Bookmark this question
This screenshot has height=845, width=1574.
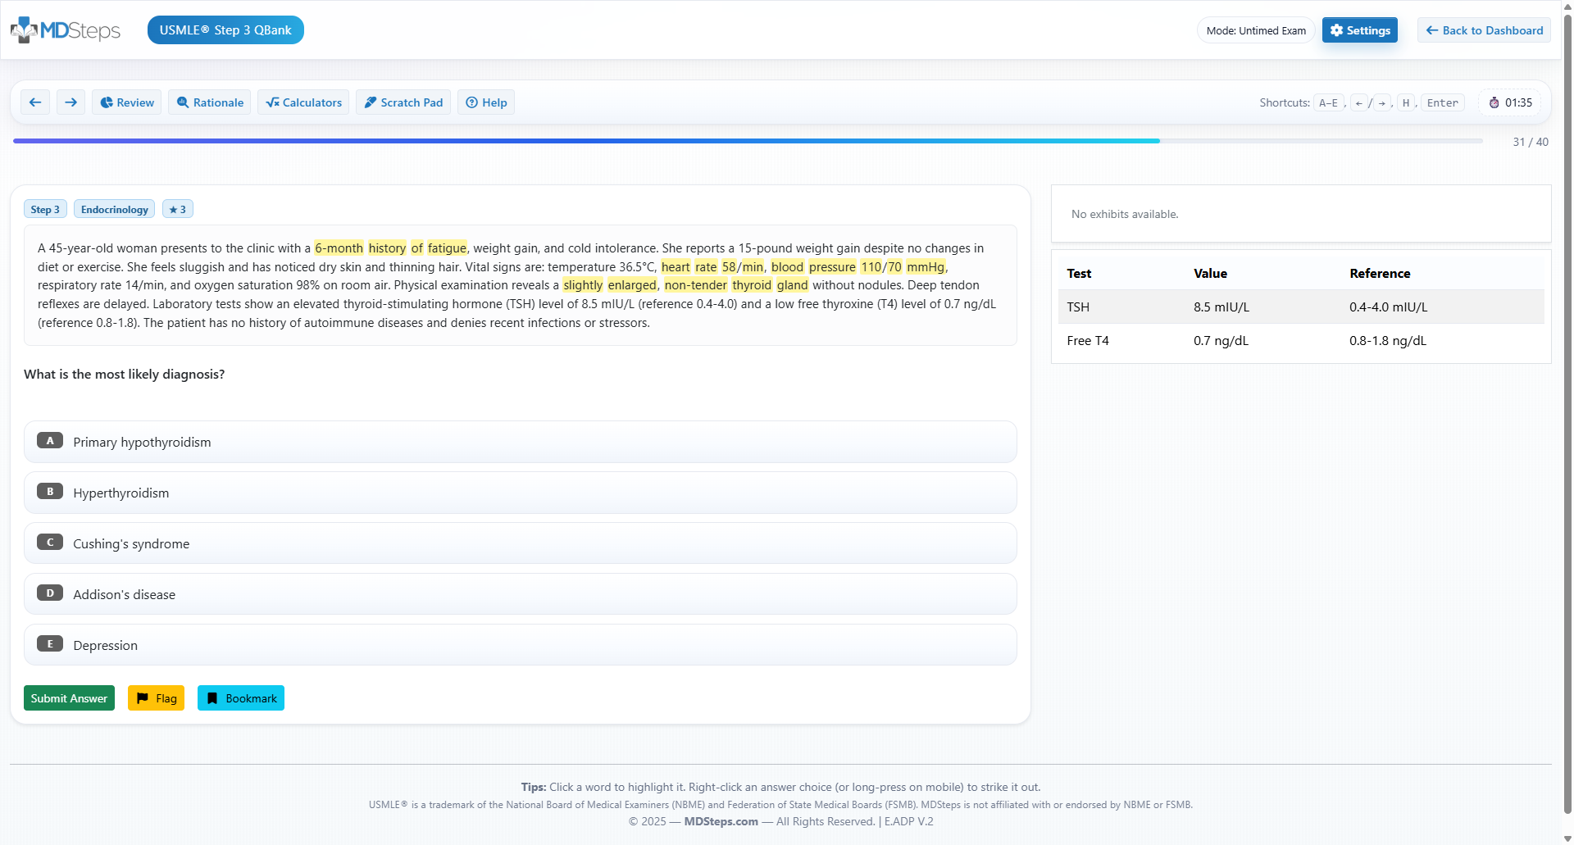point(241,698)
